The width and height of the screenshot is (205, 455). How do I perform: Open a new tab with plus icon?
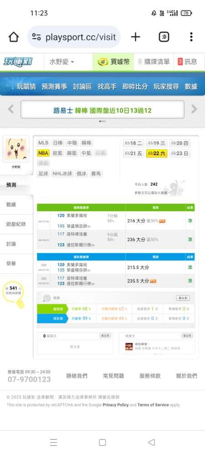135,37
